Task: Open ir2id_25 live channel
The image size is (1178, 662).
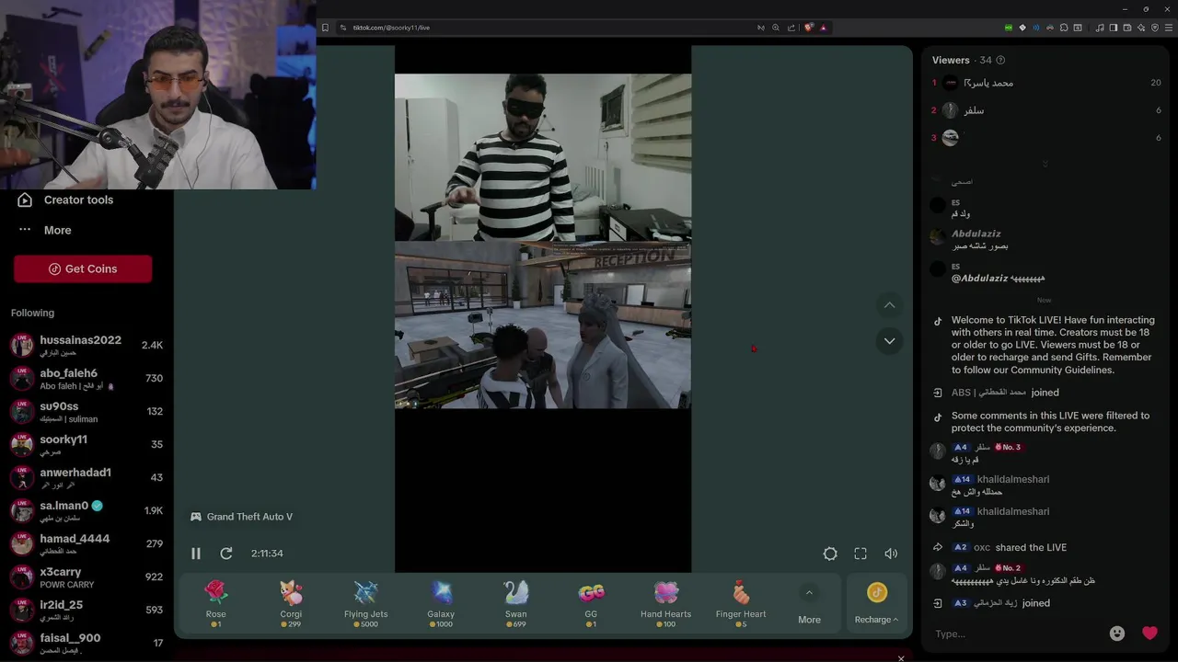Action: point(87,611)
